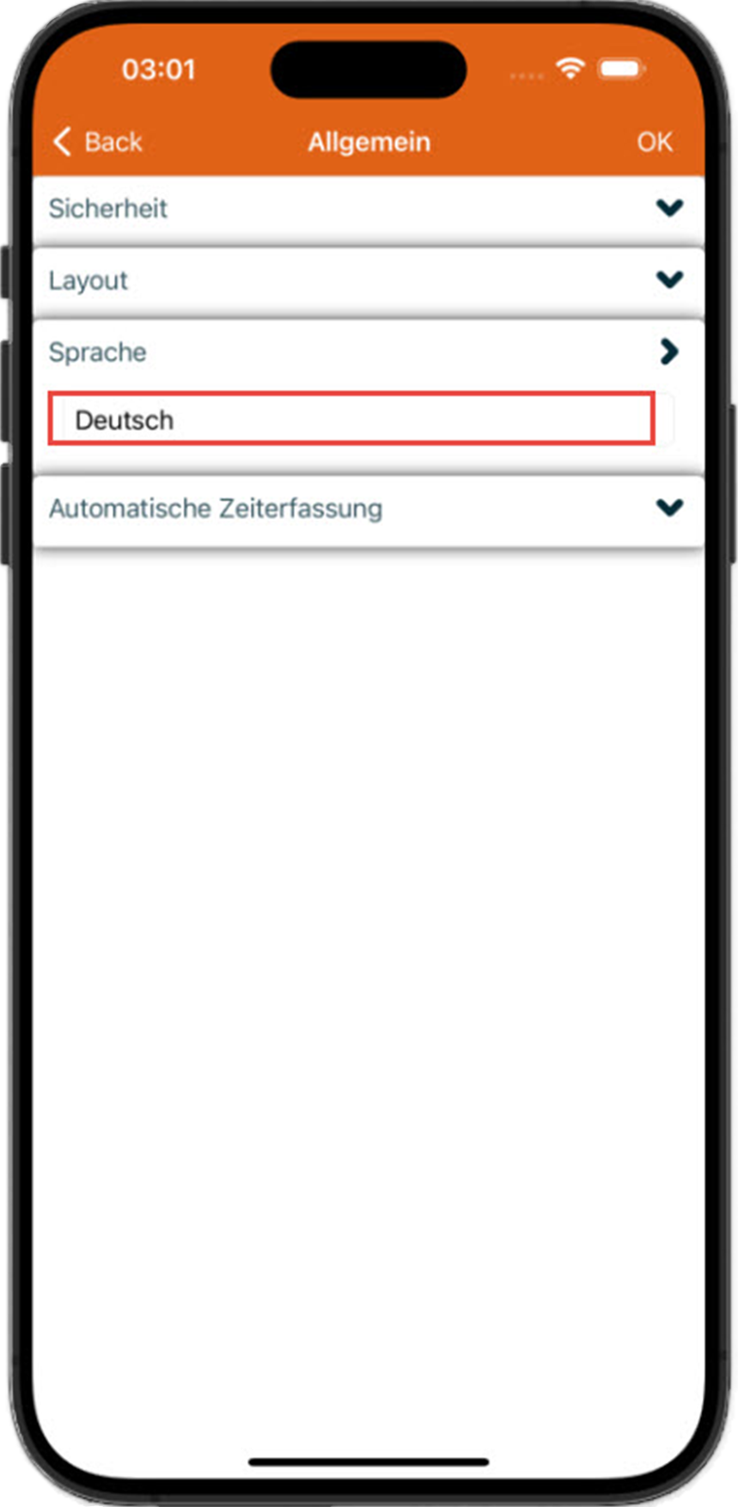This screenshot has width=738, height=1507.
Task: Tap the Dynamic Island at top
Action: tap(369, 70)
